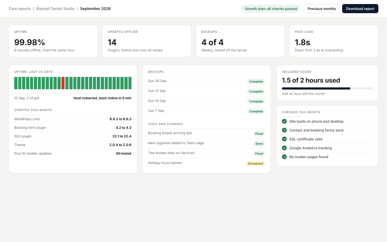Select the red downtime bar in uptime chart
Screen dimensions: 387x242
63,83
